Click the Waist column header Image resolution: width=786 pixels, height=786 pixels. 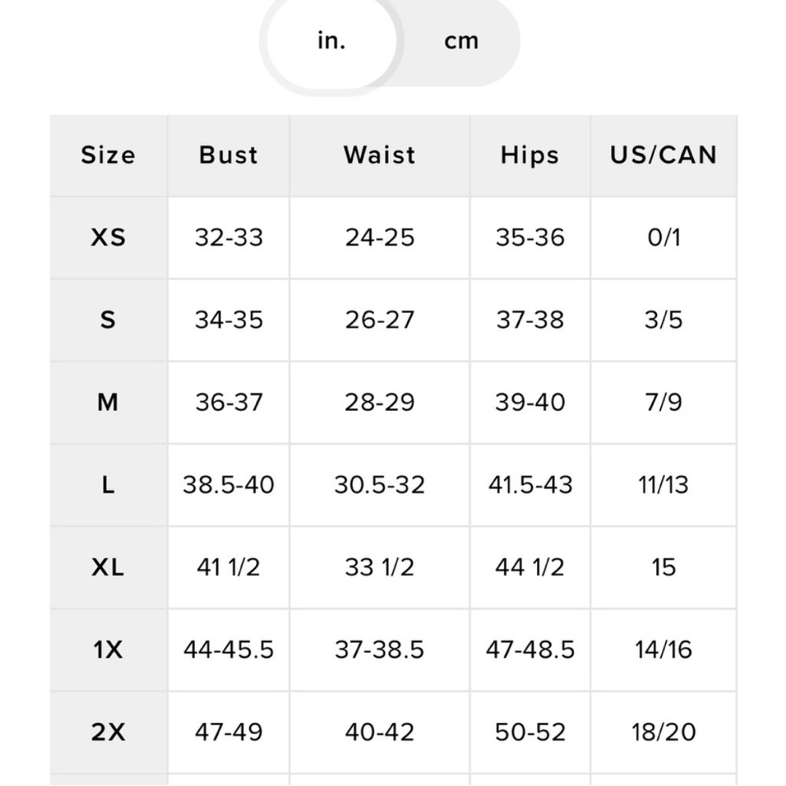tap(380, 155)
